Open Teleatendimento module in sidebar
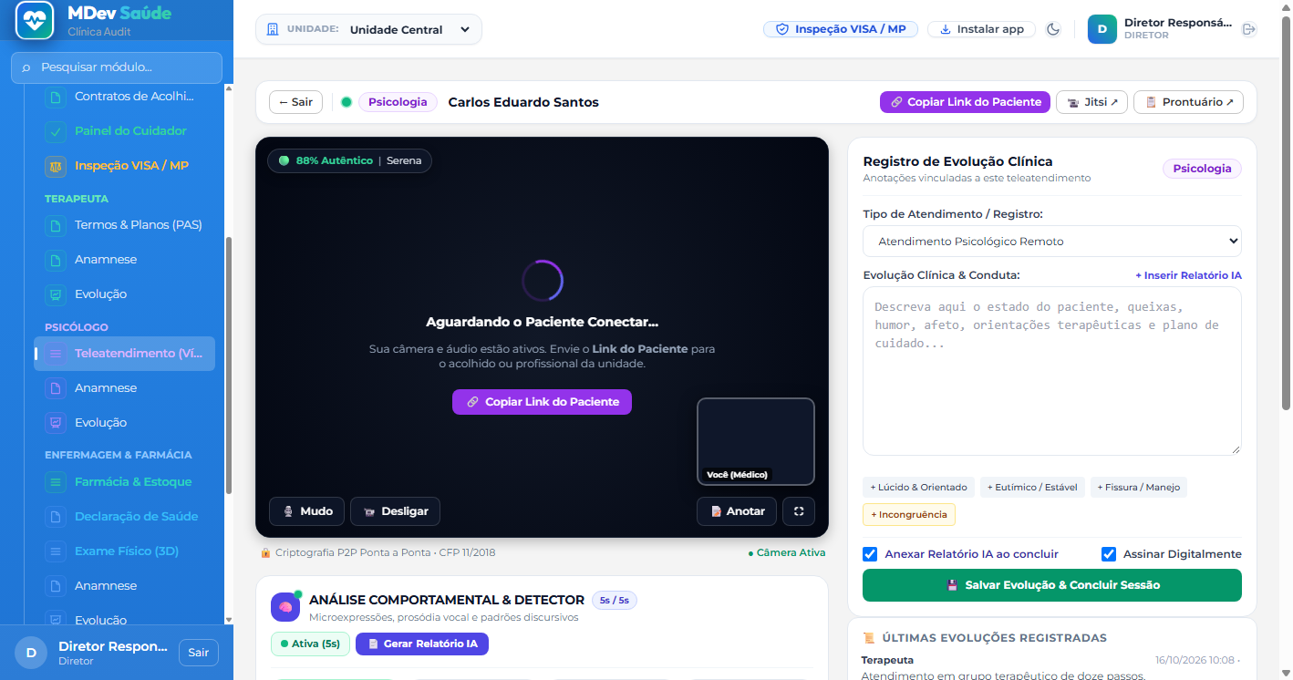1293x680 pixels. (125, 354)
